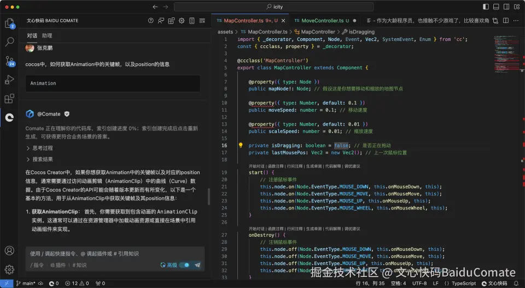This screenshot has height=288, width=525.
Task: Select the MoveController.ts editor tab
Action: (325, 21)
